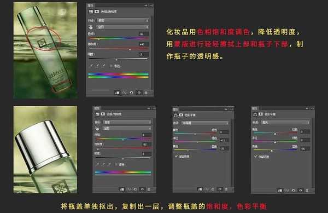Click the saturation value field showing +40
The height and width of the screenshot is (213, 328).
point(143,44)
